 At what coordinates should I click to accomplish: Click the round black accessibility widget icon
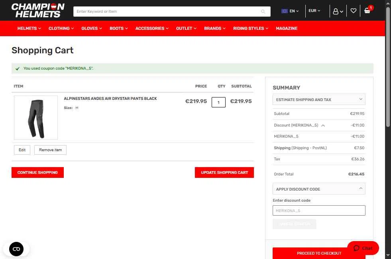pyautogui.click(x=16, y=249)
